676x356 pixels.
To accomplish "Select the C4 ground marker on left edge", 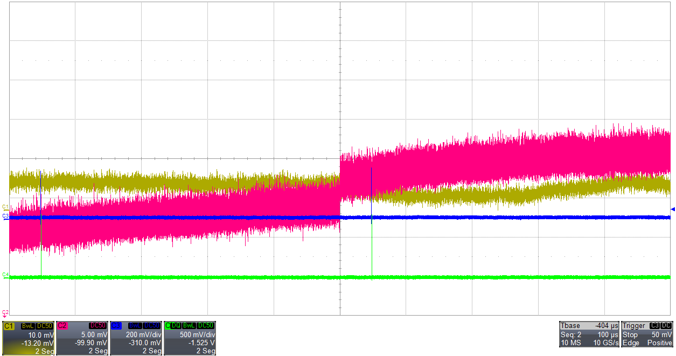I will point(4,275).
